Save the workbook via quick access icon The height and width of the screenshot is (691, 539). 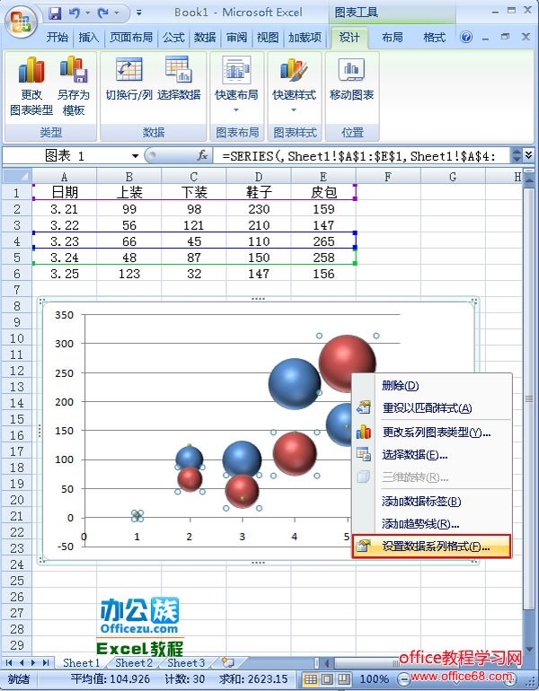pos(55,13)
